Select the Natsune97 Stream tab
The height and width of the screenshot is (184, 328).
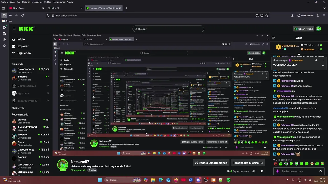coord(104,8)
